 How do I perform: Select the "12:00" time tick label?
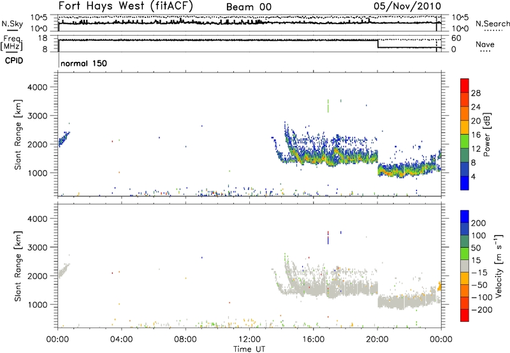click(x=249, y=340)
